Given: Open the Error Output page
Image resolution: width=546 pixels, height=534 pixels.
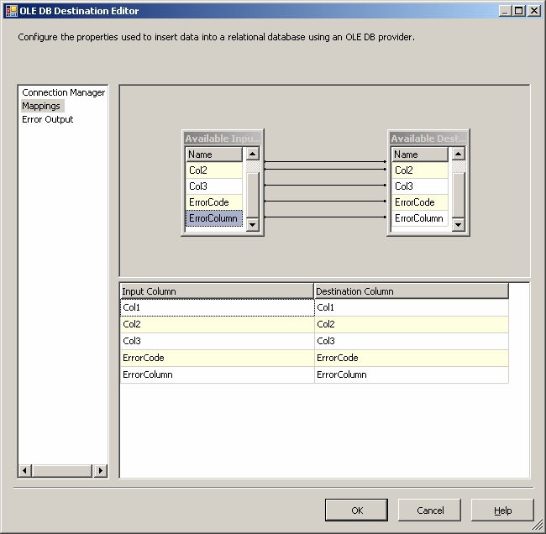Looking at the screenshot, I should (47, 119).
